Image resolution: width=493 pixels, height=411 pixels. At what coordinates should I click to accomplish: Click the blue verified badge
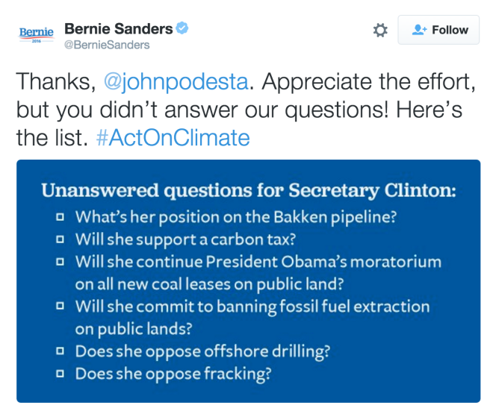(182, 29)
